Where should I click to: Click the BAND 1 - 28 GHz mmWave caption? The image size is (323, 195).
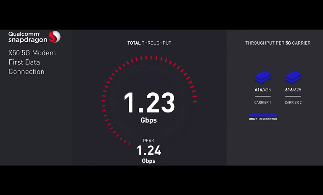(263, 119)
